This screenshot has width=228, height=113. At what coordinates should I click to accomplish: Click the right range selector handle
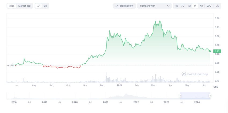(x=210, y=95)
